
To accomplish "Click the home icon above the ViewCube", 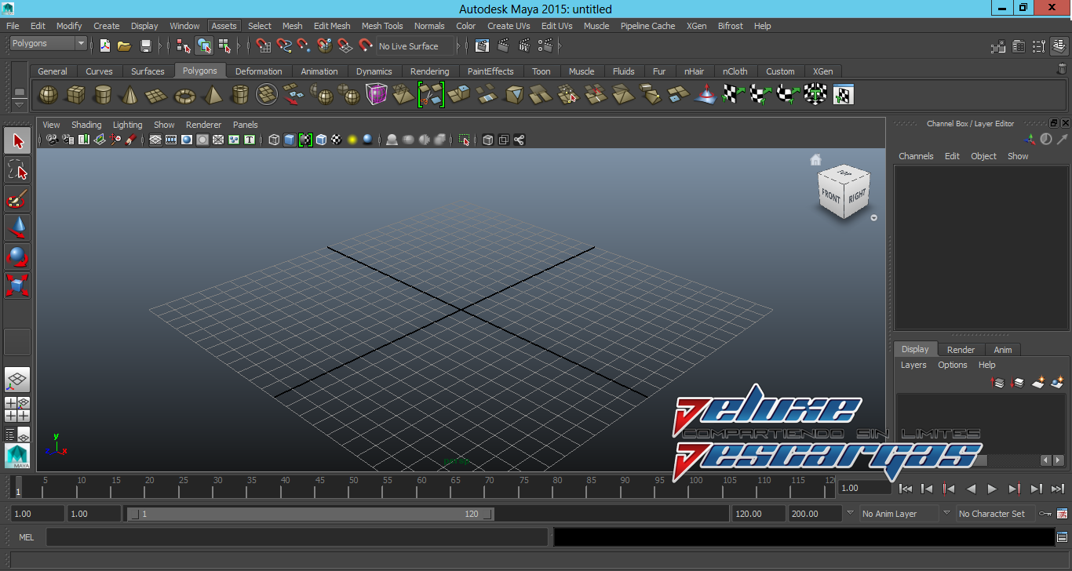I will click(x=815, y=160).
